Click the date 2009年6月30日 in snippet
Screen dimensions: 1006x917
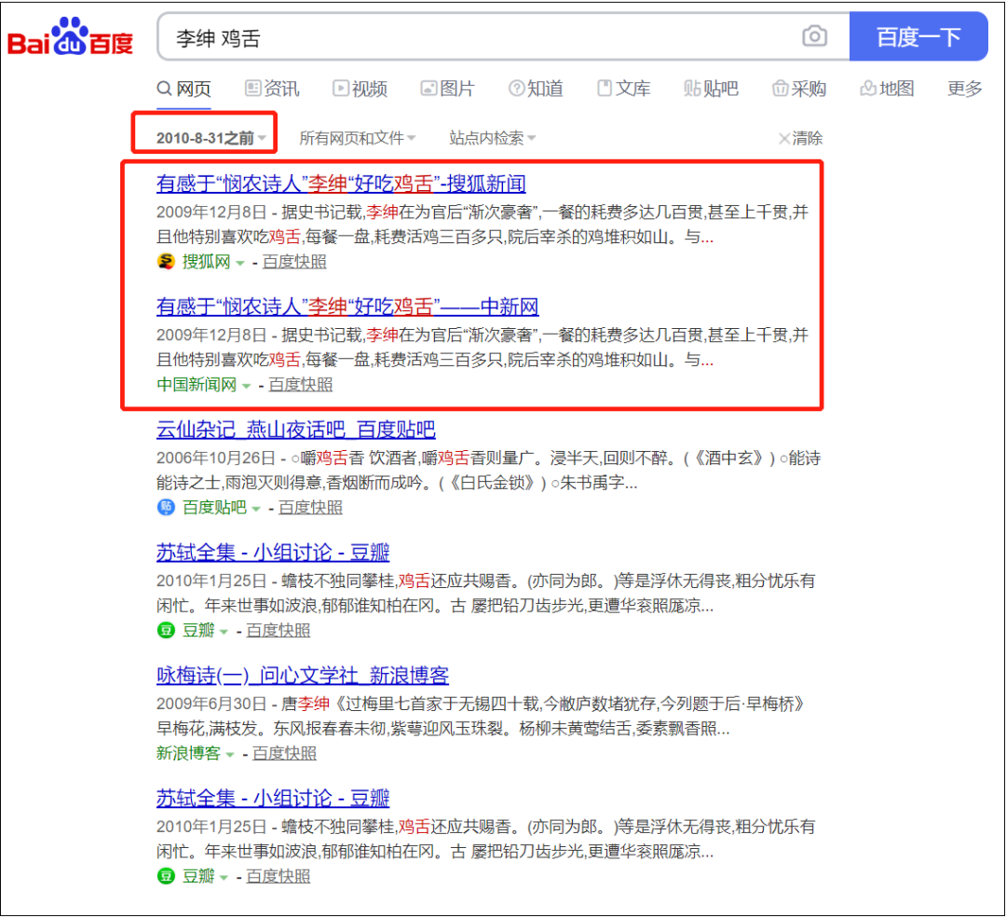click(x=211, y=704)
